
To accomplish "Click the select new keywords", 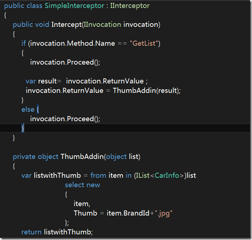I will (82, 185).
